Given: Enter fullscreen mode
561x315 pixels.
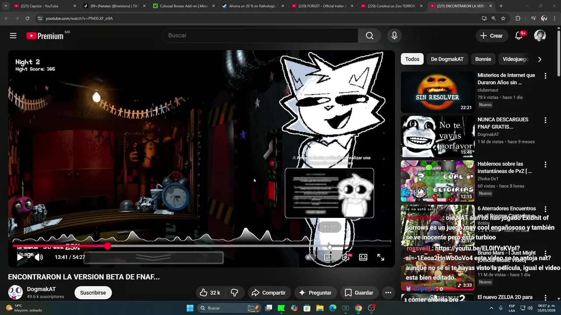Looking at the screenshot, I should [380, 257].
